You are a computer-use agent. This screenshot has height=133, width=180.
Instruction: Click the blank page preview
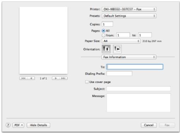coord(43,40)
